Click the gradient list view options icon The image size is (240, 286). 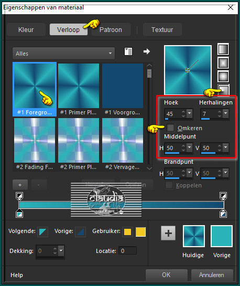point(128,51)
